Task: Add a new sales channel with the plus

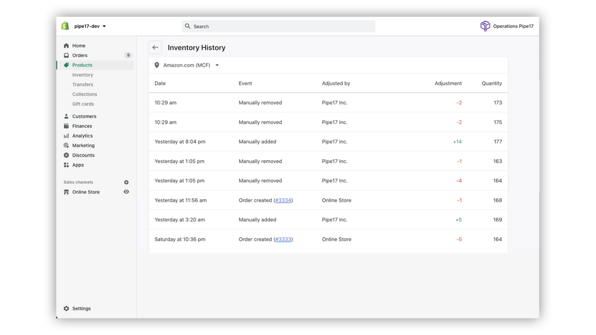Action: [126, 182]
